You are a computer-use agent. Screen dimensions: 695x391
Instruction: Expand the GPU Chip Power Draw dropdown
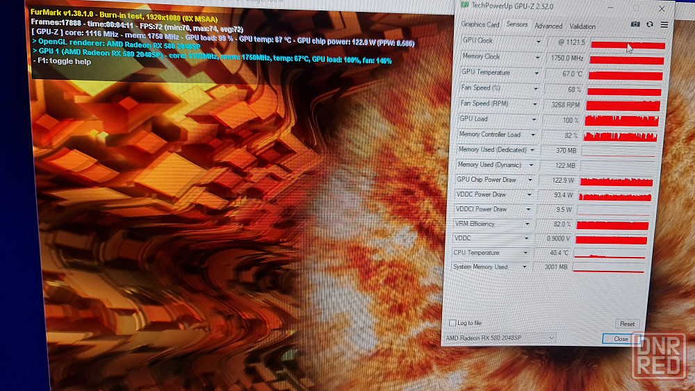point(530,180)
